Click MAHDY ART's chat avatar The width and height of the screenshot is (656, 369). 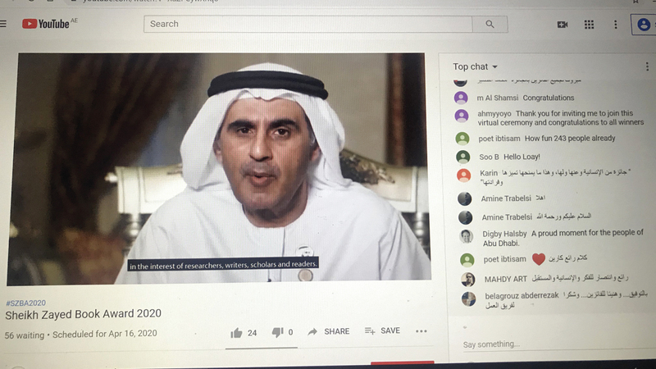[467, 280]
